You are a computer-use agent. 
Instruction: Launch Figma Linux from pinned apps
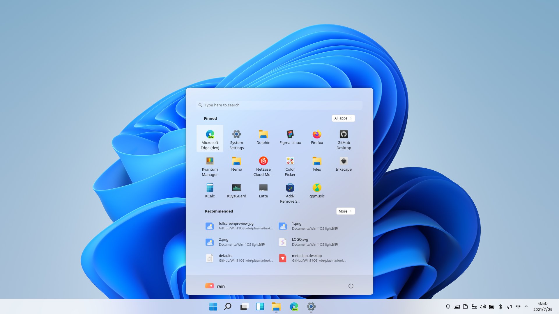click(x=290, y=137)
